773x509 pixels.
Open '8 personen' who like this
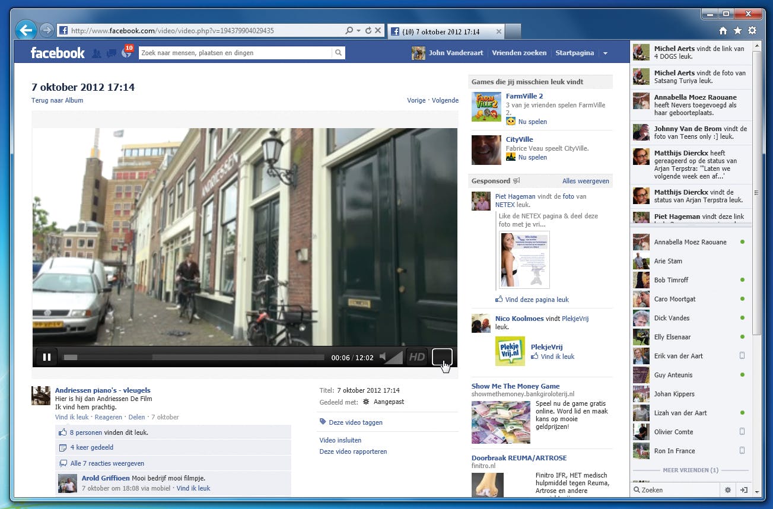click(x=86, y=432)
